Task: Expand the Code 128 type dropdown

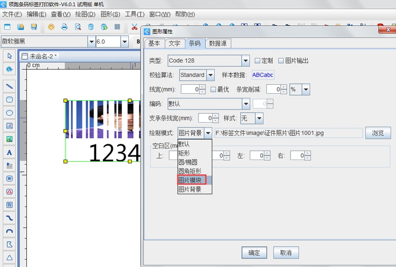Action: point(245,61)
